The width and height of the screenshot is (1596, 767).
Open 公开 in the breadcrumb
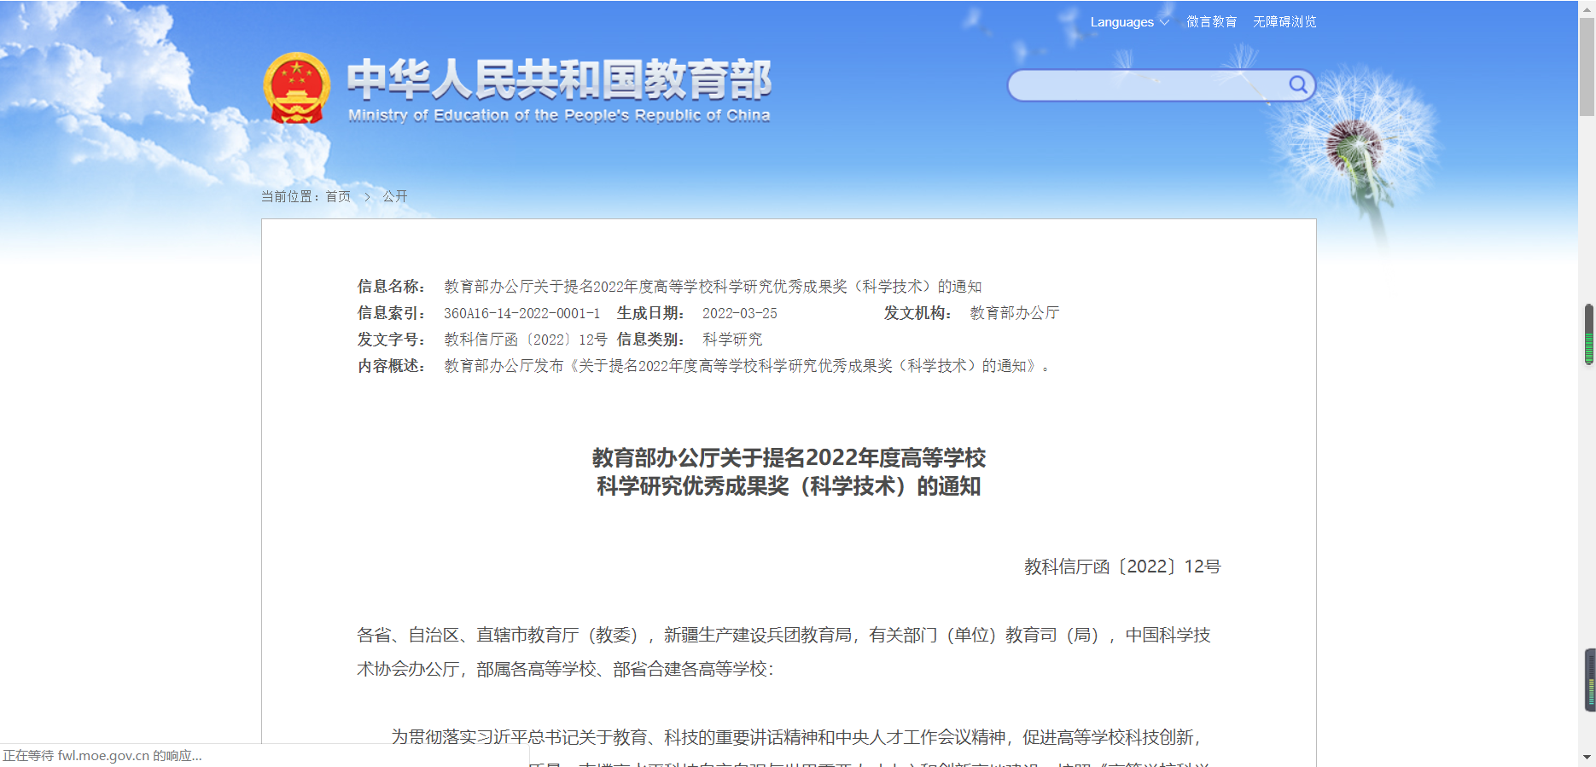click(x=395, y=196)
